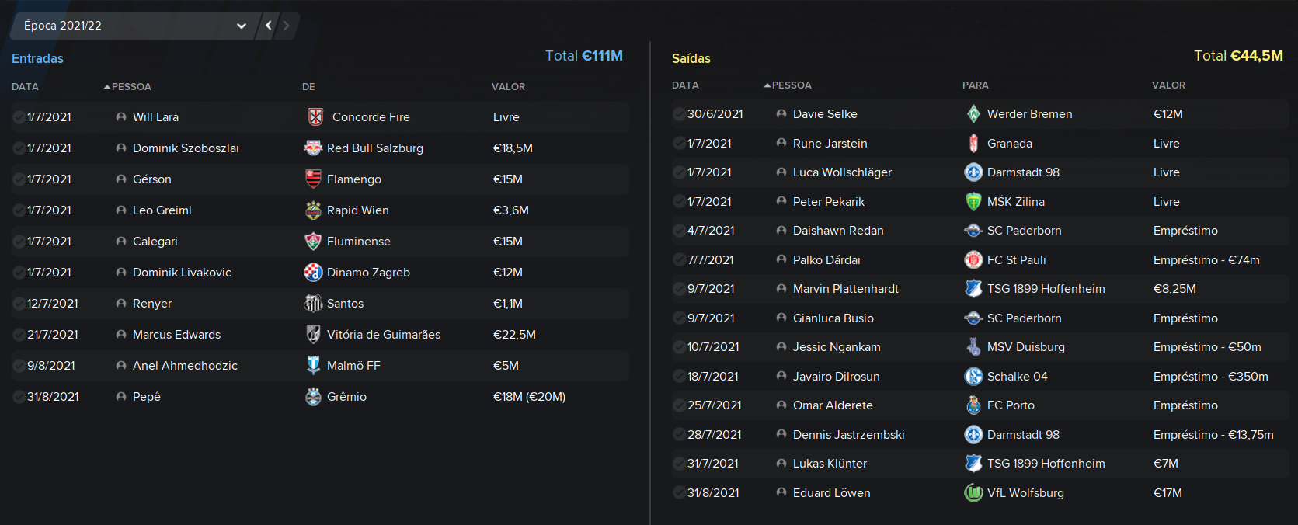The height and width of the screenshot is (525, 1298).
Task: Click the Schalke 04 club badge
Action: pos(973,376)
